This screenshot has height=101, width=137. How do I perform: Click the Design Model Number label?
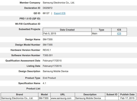pos(28,45)
